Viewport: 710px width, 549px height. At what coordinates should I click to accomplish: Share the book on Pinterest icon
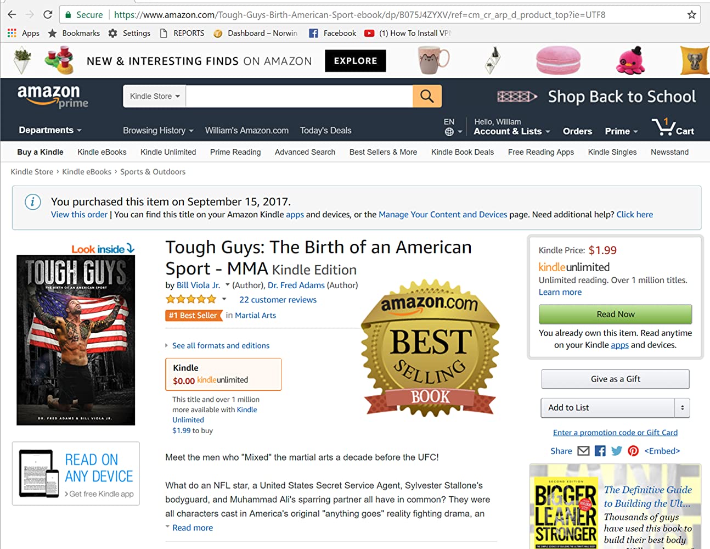pyautogui.click(x=633, y=451)
